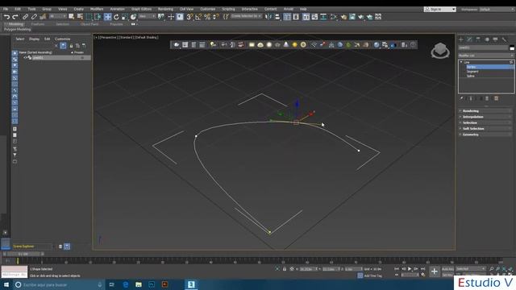This screenshot has height=290, width=516.
Task: Toggle Auto Key button
Action: pos(447,269)
